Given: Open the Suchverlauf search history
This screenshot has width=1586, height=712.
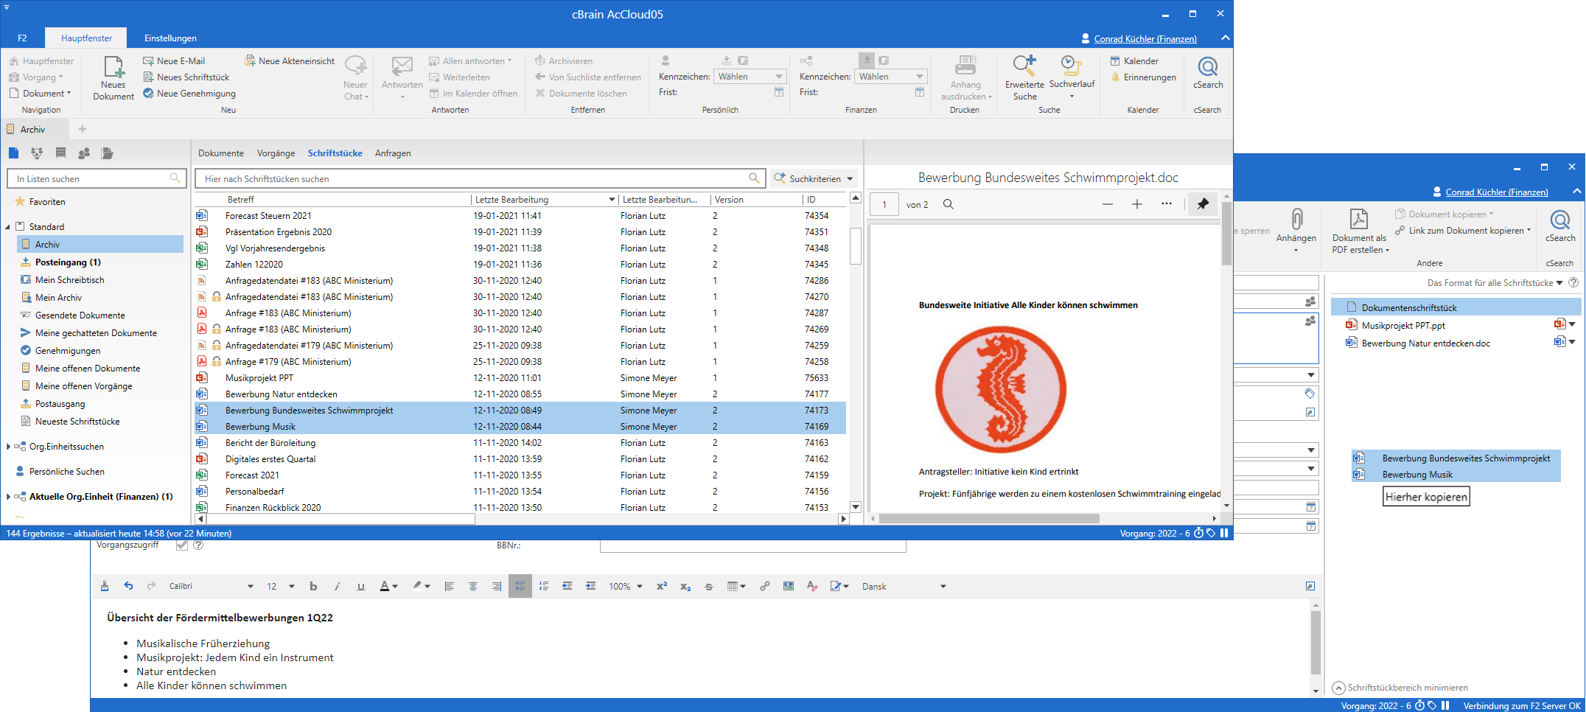Looking at the screenshot, I should [x=1072, y=77].
